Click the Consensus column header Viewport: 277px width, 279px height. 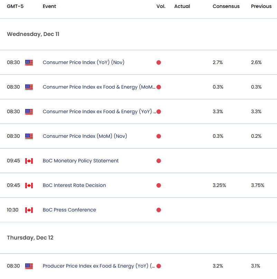226,7
